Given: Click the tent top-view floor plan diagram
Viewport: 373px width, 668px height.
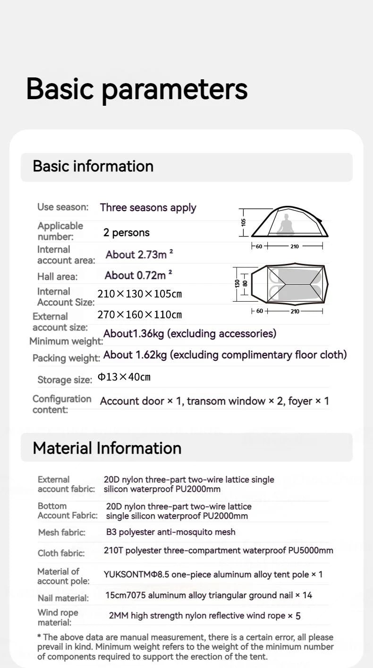Looking at the screenshot, I should click(x=289, y=284).
